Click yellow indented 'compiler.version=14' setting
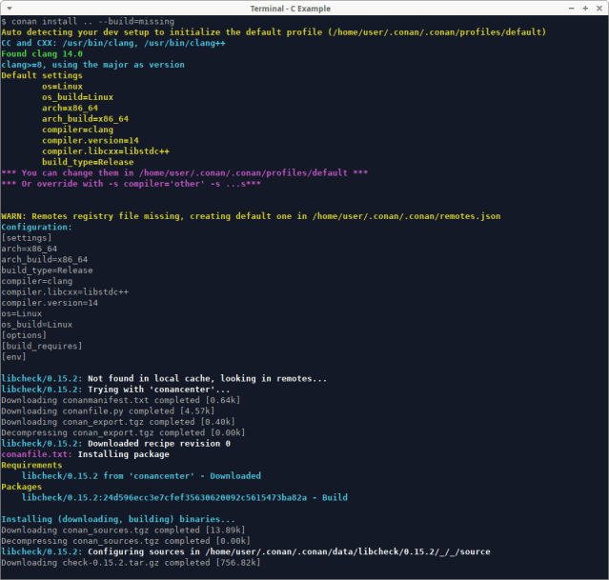The image size is (609, 580). 91,141
